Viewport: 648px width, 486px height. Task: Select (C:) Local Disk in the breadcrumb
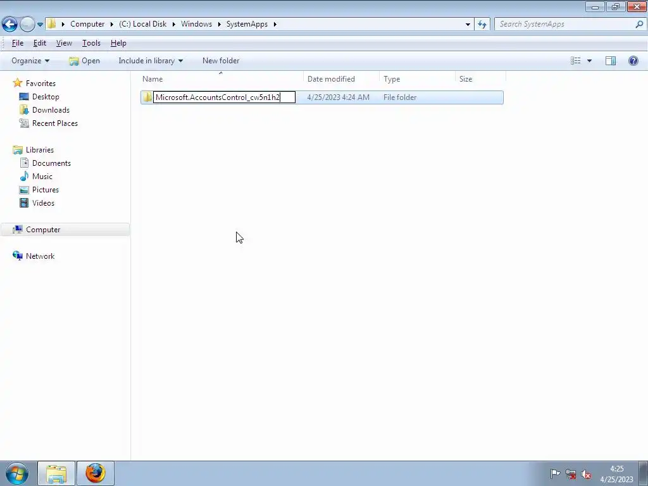142,24
